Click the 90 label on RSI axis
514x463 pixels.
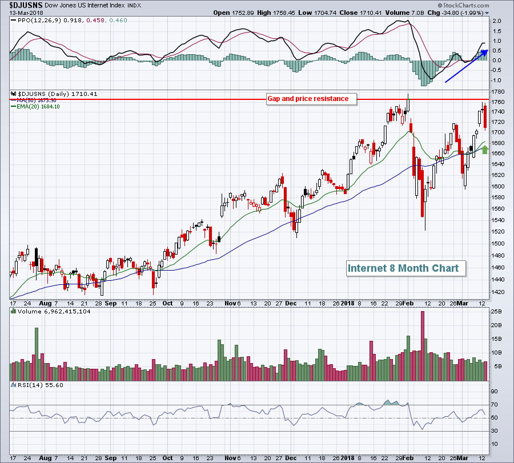tap(494, 392)
